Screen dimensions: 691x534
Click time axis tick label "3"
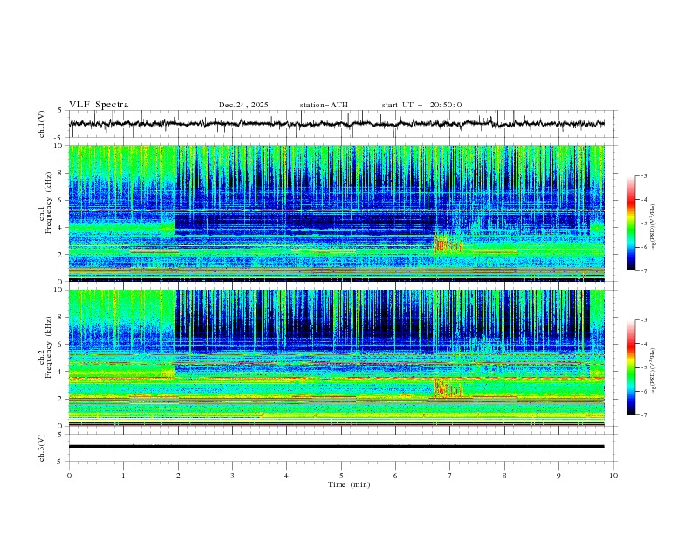click(x=232, y=476)
